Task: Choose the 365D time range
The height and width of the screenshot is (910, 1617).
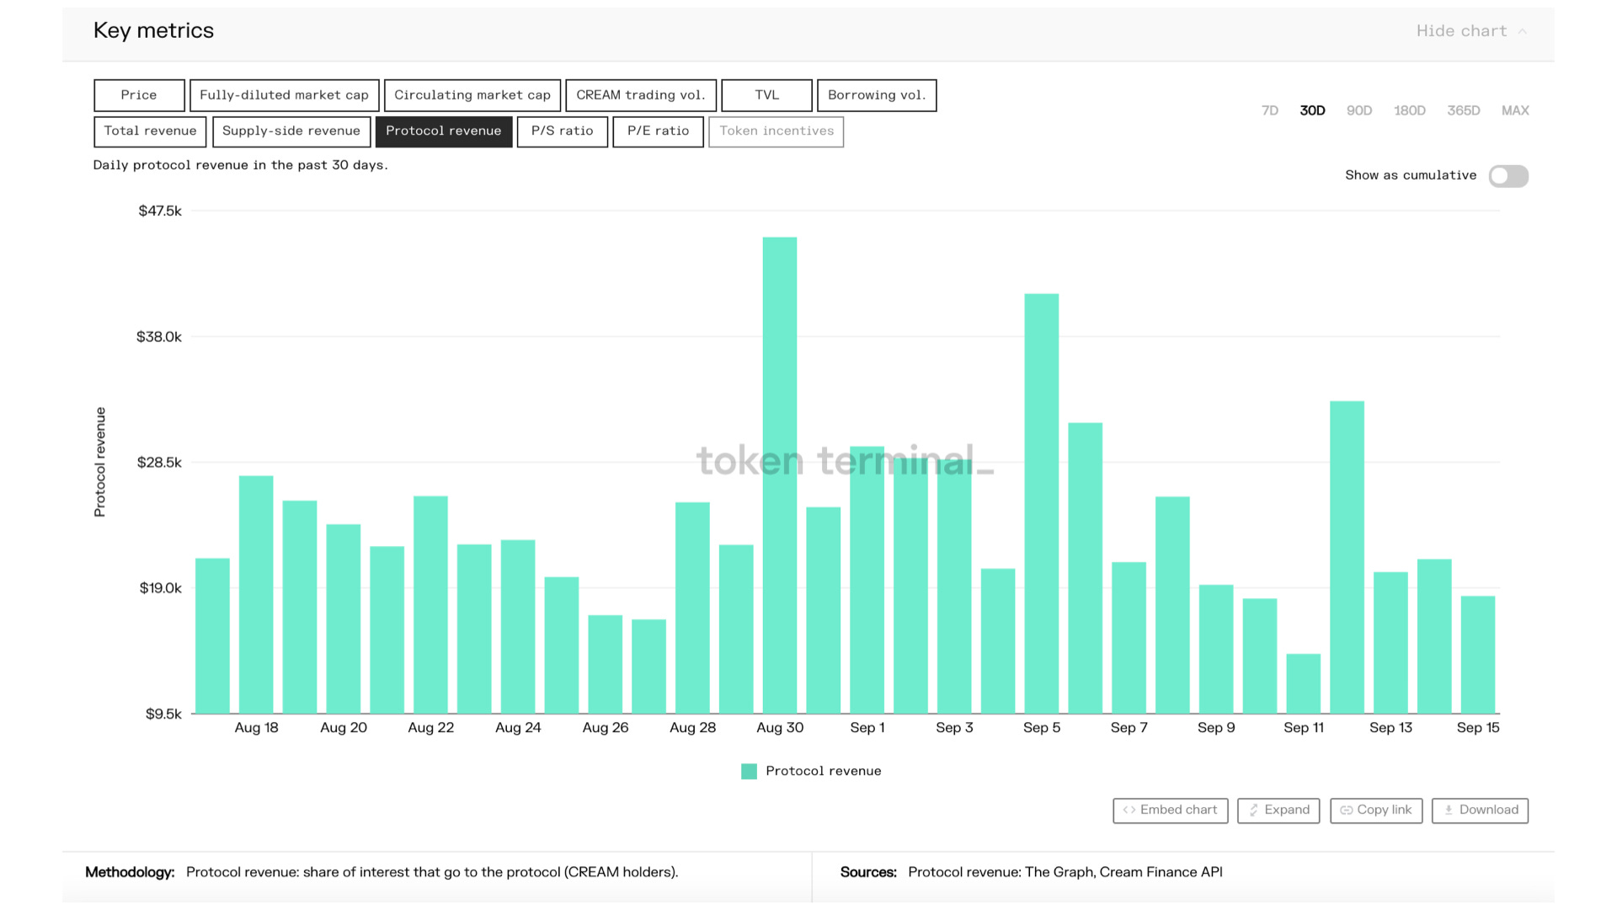Action: pos(1463,110)
